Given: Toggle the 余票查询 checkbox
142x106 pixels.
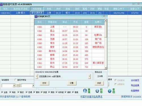Looking at the screenshot, I should tap(116, 84).
